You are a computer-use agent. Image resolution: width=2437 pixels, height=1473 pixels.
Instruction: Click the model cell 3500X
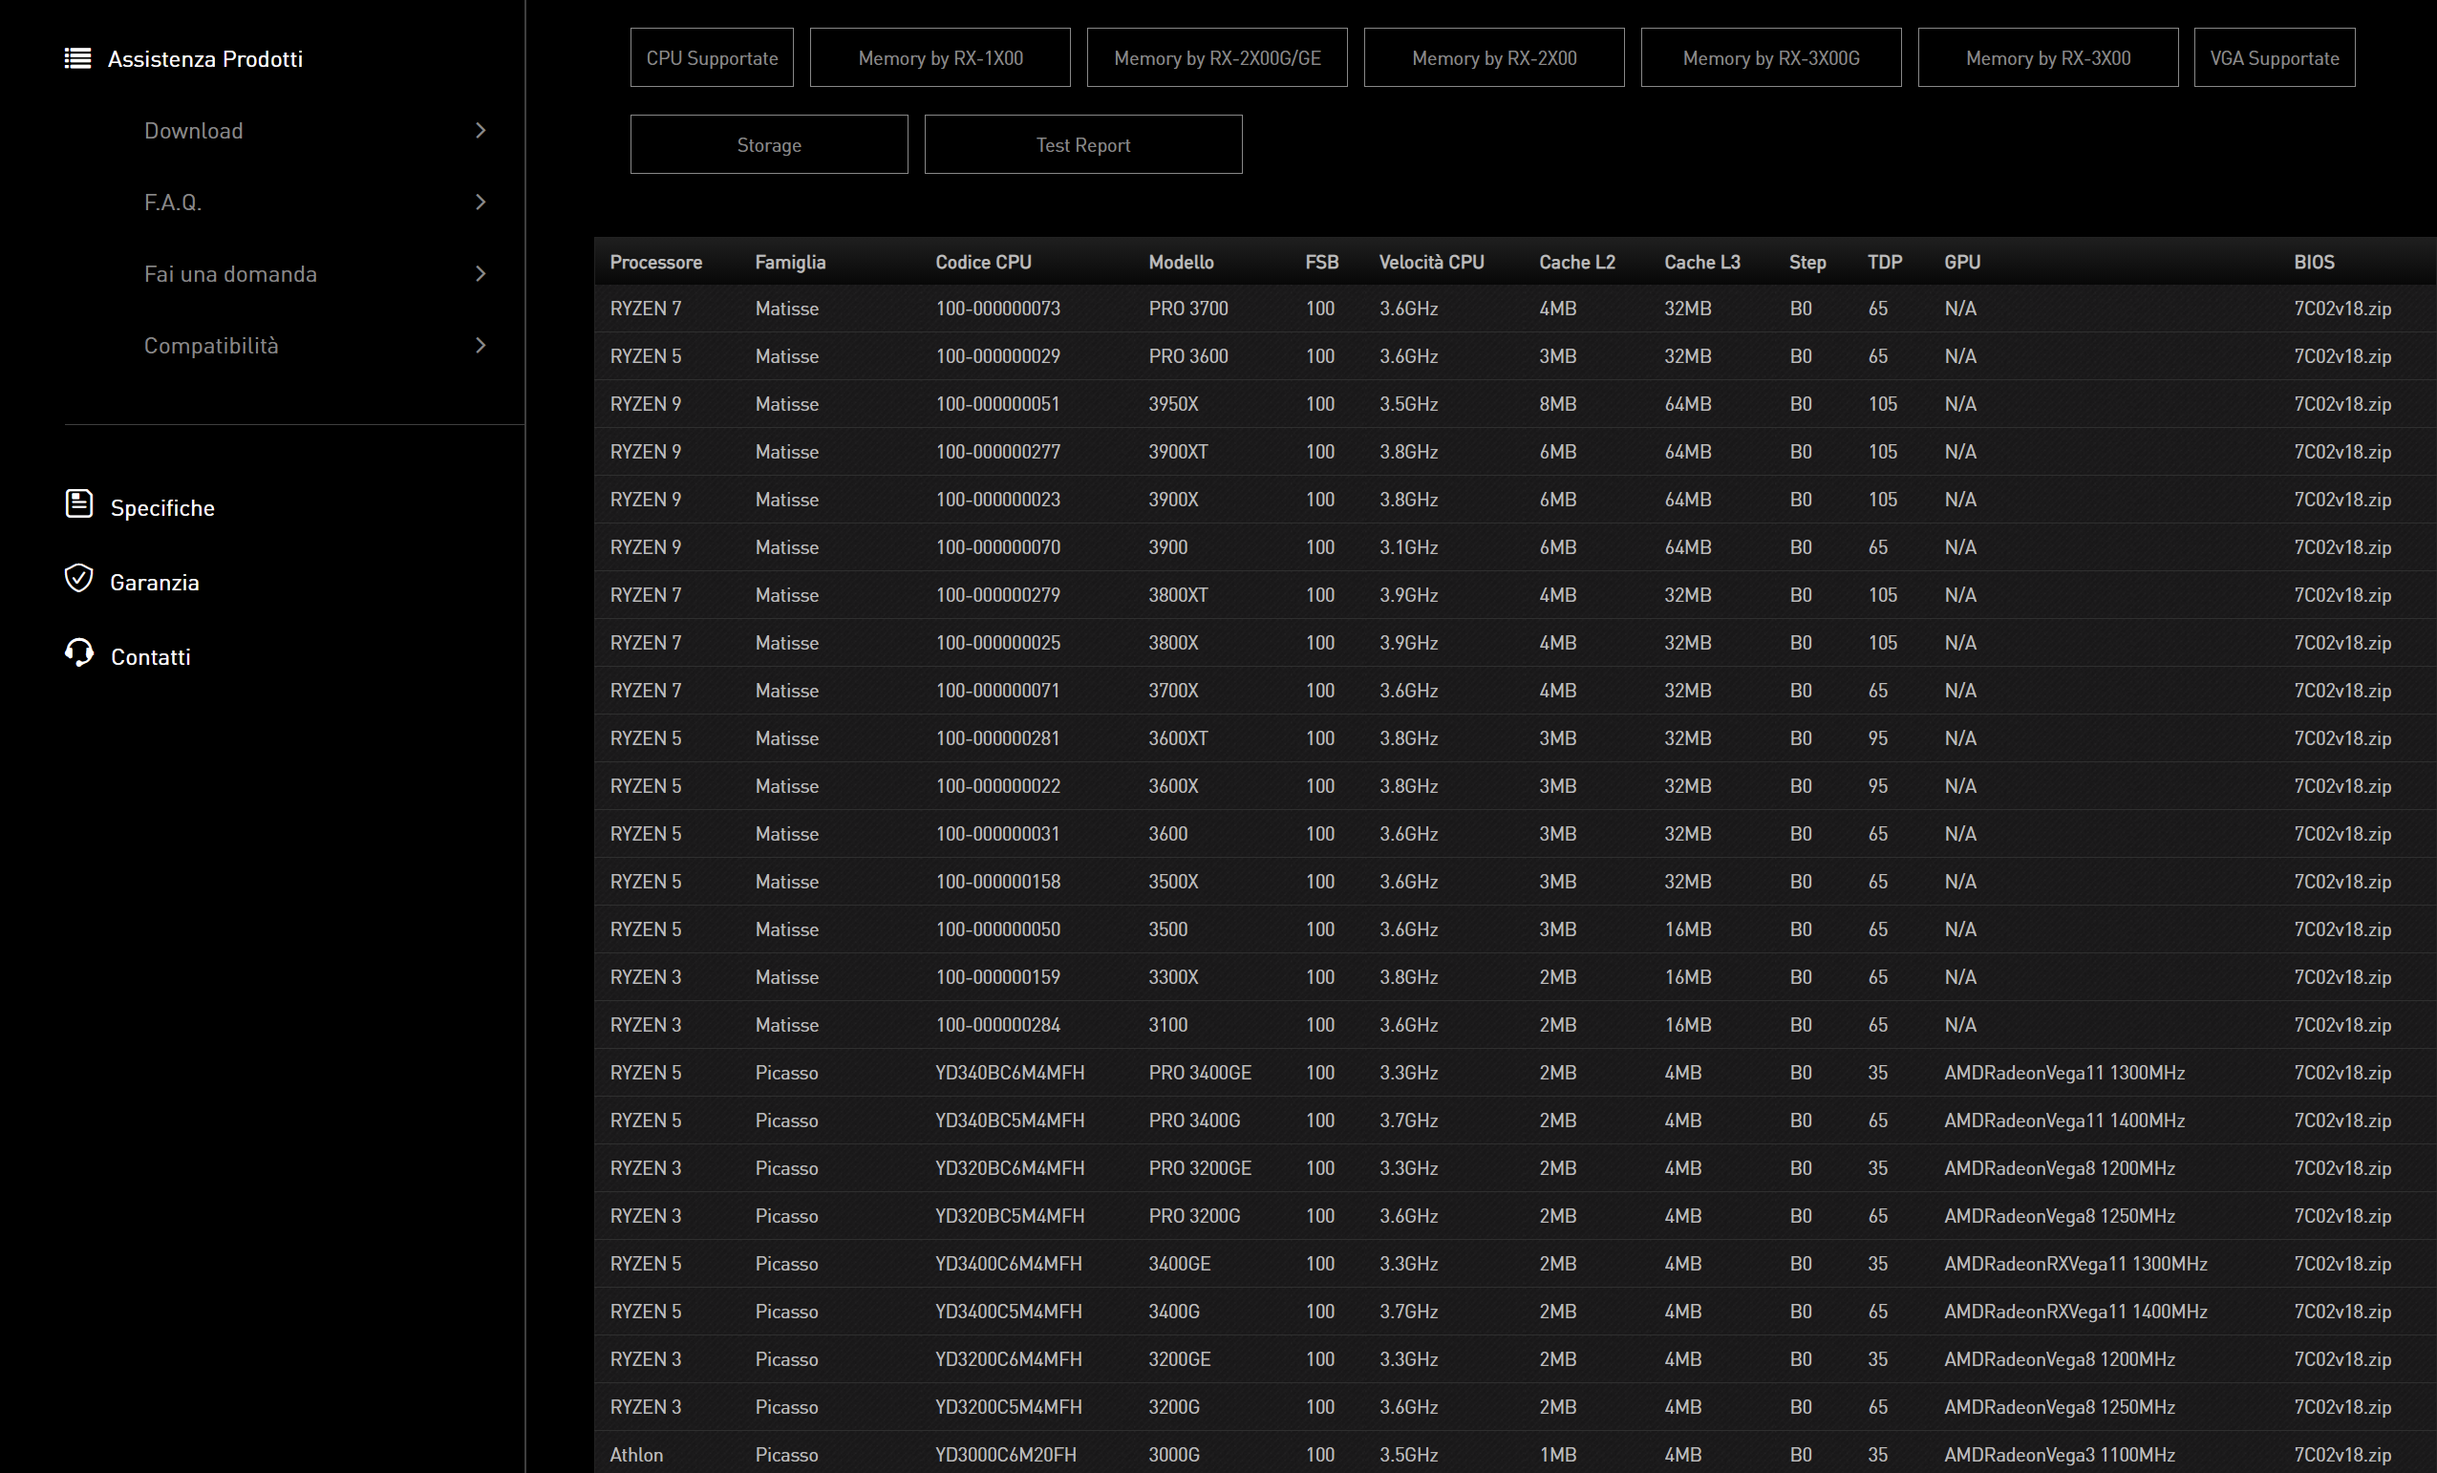(1174, 882)
